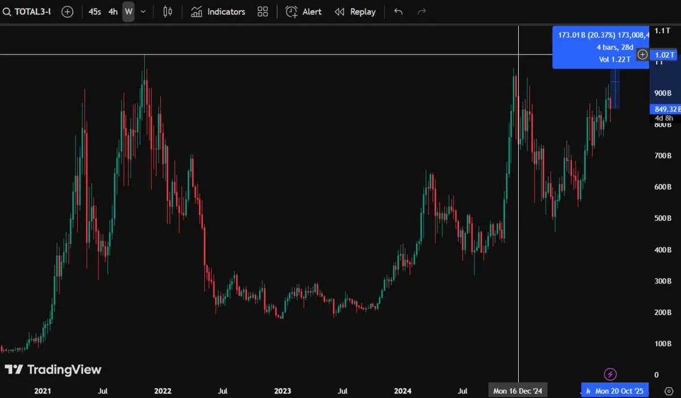
Task: Undo the last chart action
Action: 398,11
